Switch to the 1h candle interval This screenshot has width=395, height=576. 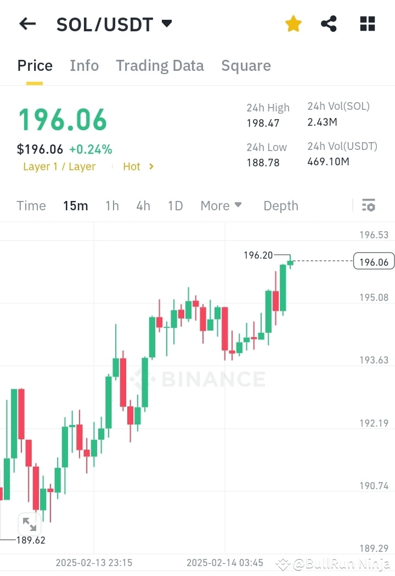[x=112, y=205]
